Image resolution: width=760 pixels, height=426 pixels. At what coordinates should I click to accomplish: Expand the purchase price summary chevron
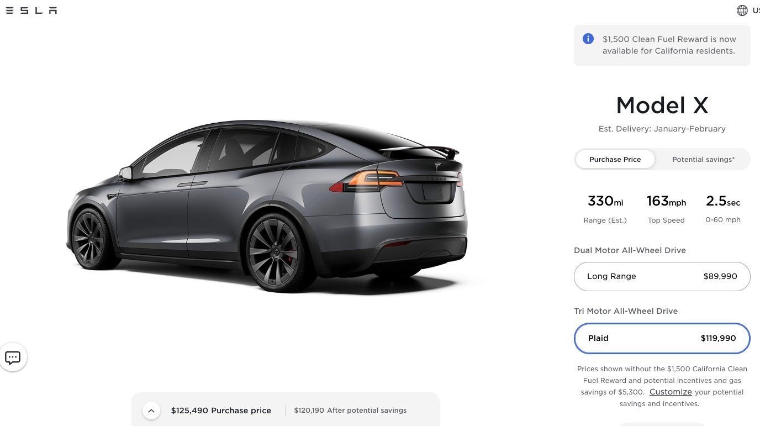151,411
